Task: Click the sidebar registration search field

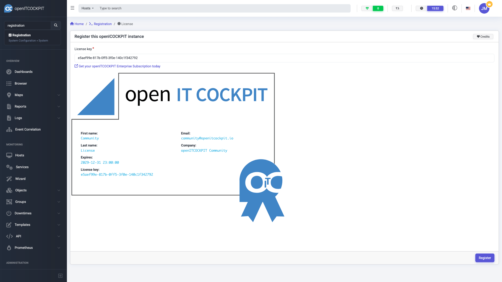Action: coord(27,25)
